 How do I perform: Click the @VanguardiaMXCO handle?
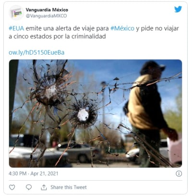click(x=46, y=16)
